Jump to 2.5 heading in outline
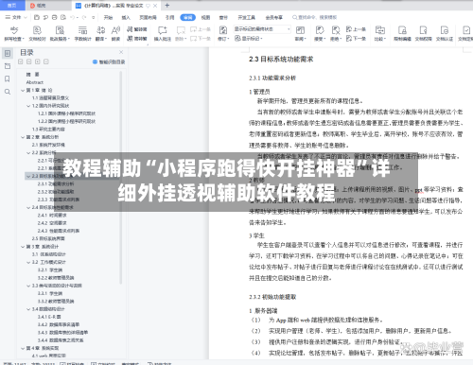The height and width of the screenshot is (365, 473). point(48,238)
